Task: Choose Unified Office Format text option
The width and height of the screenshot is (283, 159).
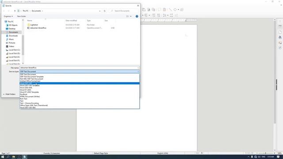Action: point(80,81)
